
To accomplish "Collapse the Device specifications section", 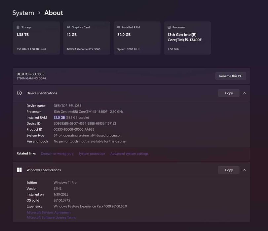I will pos(244,93).
